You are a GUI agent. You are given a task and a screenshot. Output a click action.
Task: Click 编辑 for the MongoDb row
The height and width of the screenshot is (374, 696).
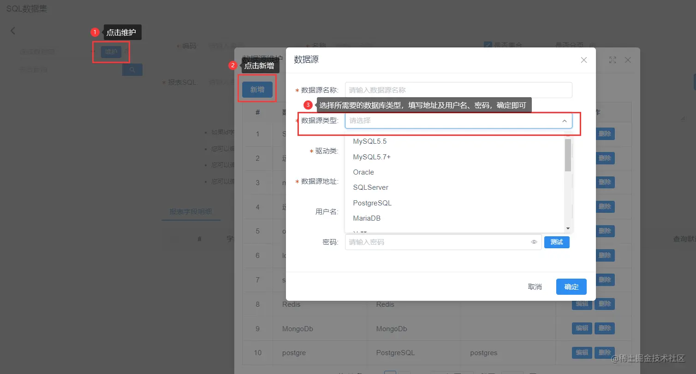point(582,328)
